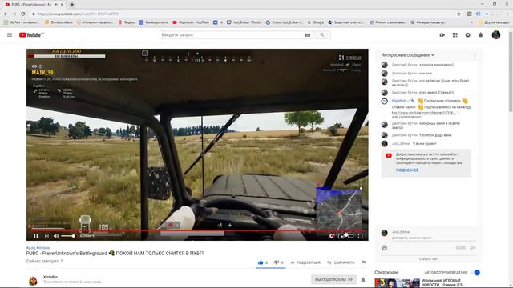The image size is (513, 288).
Task: Enter fullscreen mode
Action: click(x=360, y=236)
